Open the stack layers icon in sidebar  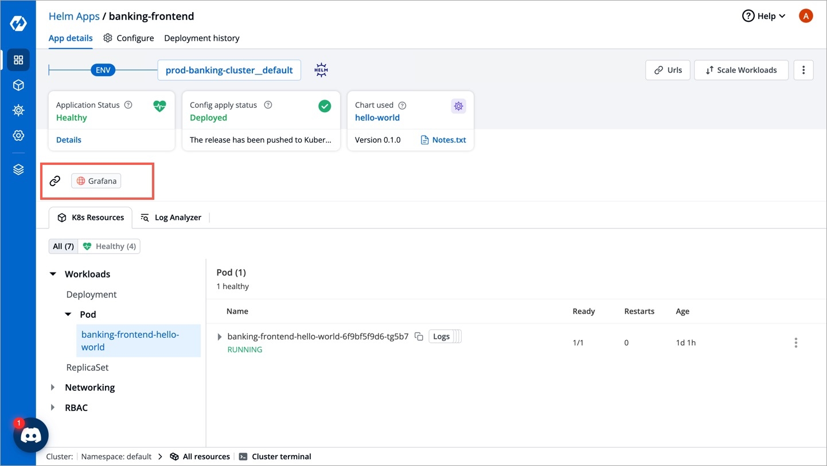(x=18, y=169)
